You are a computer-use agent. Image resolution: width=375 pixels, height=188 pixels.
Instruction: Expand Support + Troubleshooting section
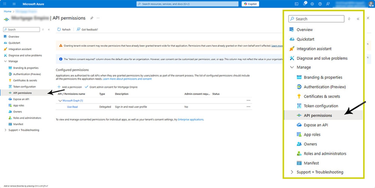(5, 130)
